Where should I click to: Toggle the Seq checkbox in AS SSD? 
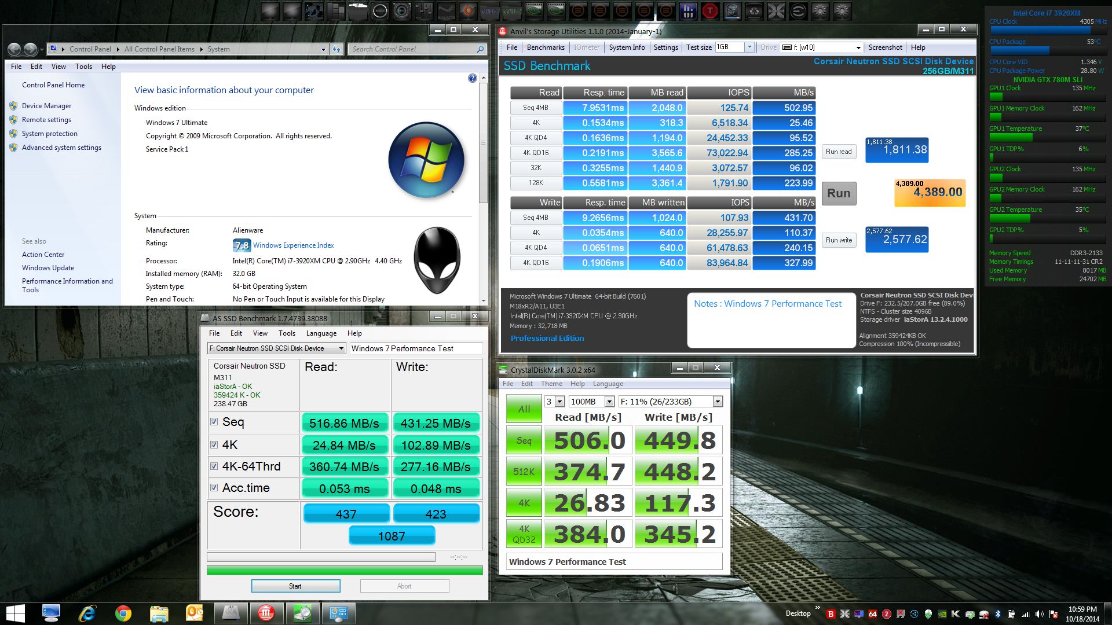pos(214,422)
